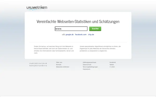156x97 pixels.
Task: Browse sites under letter N
Action: pyautogui.click(x=30, y=66)
